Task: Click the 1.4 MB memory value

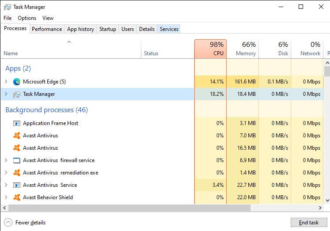Action: click(x=248, y=173)
